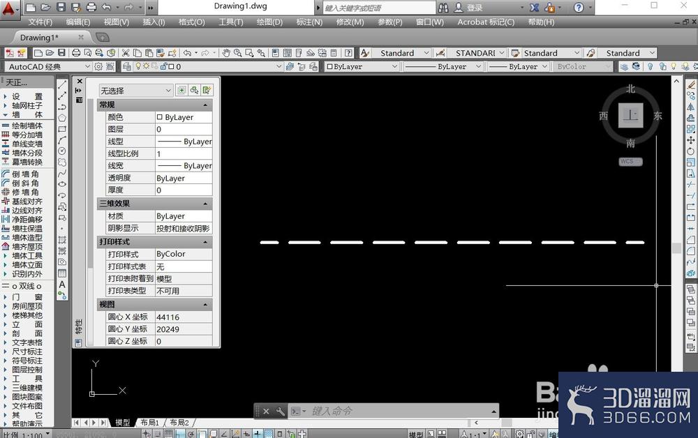Select the Multiline Text A tool

tap(62, 284)
